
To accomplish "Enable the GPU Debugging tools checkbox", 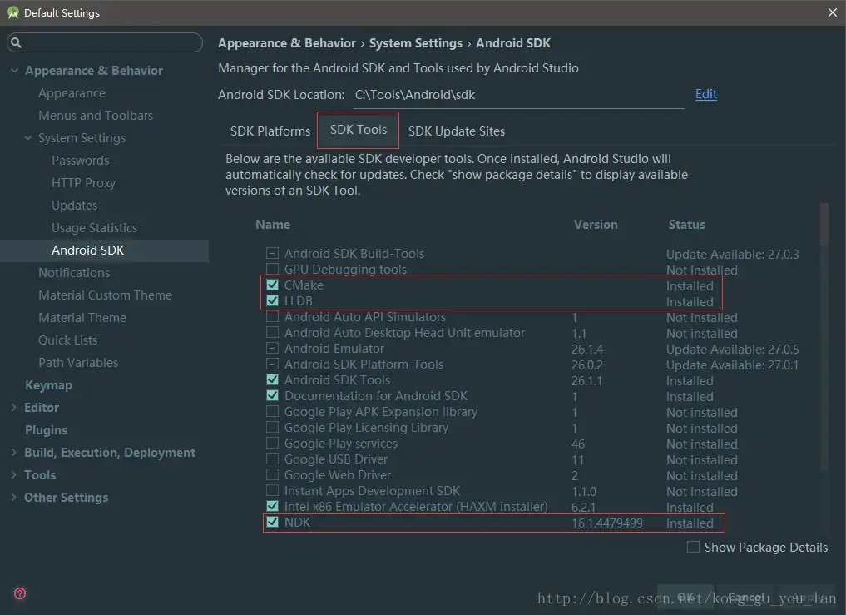I will point(273,269).
